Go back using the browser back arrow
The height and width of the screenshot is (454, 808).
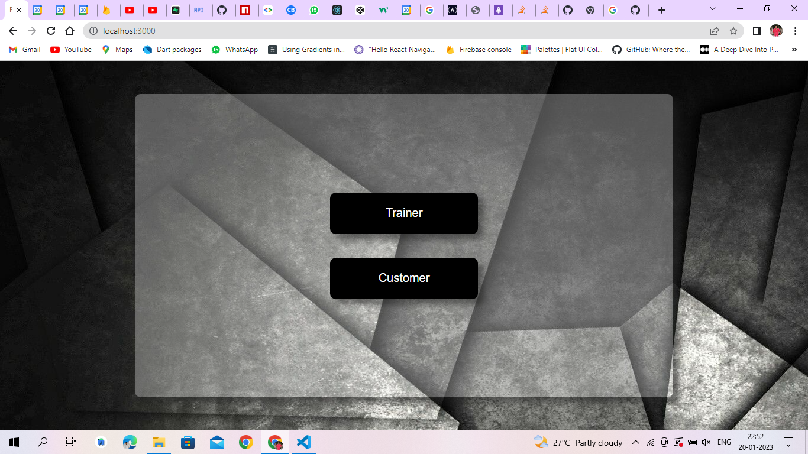(x=13, y=31)
